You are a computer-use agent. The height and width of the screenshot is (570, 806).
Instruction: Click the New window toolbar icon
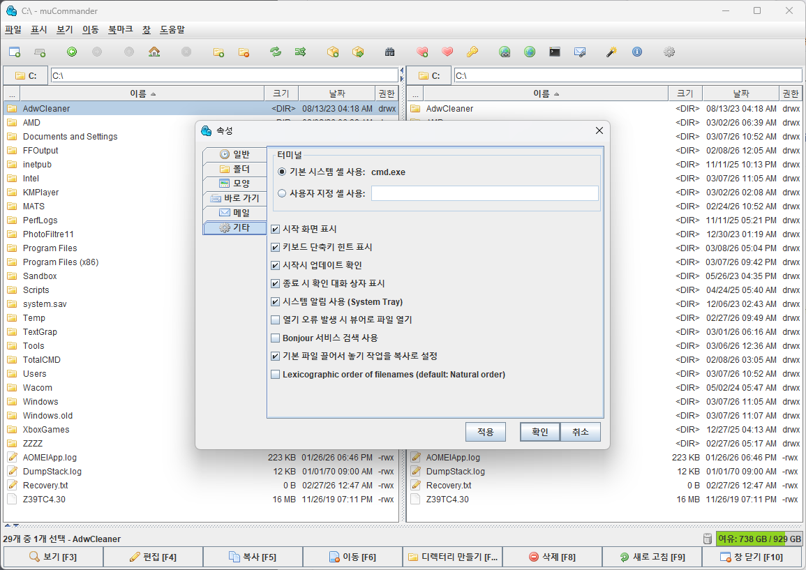point(15,52)
